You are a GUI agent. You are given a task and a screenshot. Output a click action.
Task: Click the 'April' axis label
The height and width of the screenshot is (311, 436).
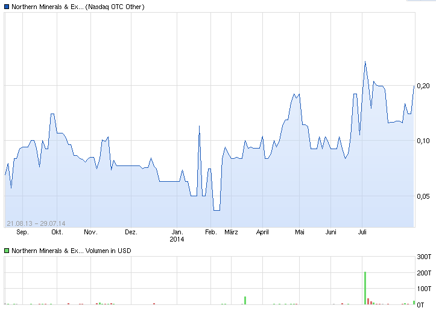pos(262,232)
